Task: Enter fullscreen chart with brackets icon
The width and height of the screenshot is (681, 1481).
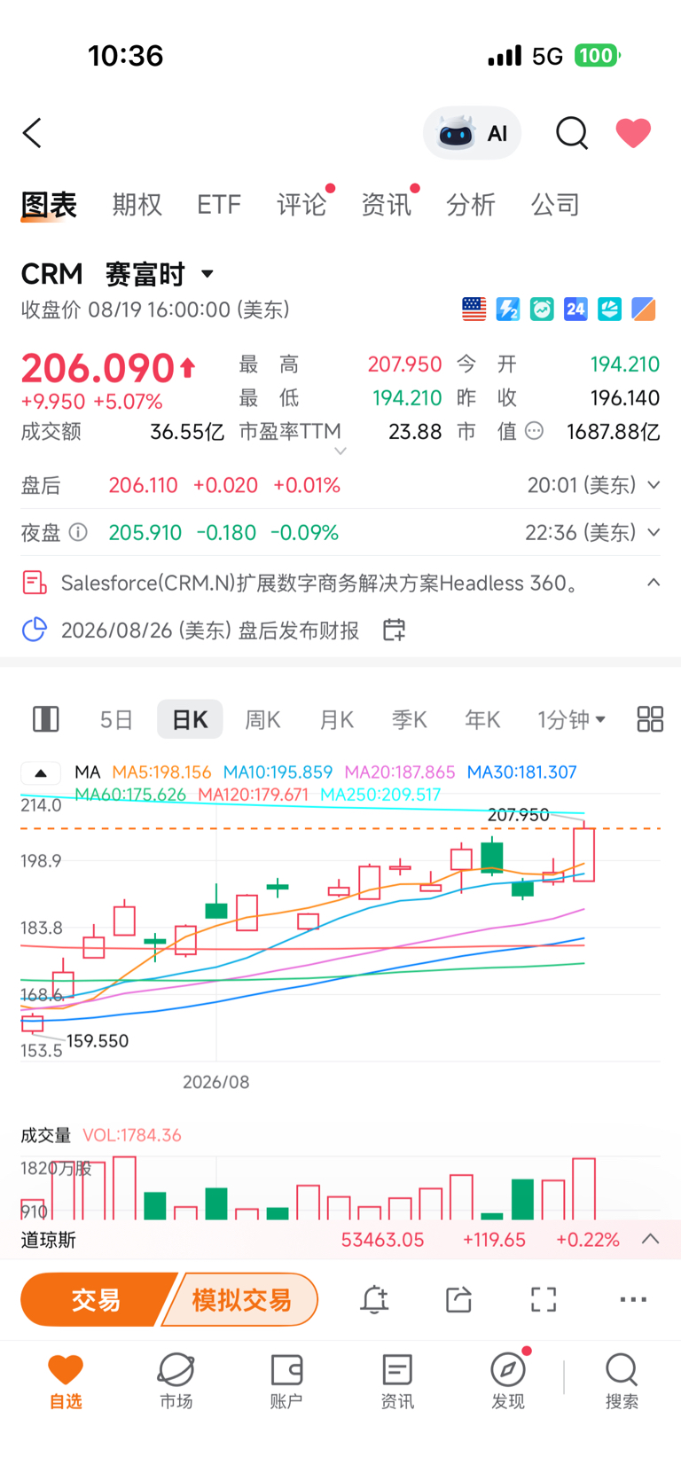Action: pyautogui.click(x=544, y=1300)
